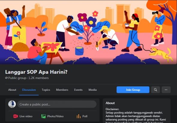This screenshot has height=123, width=177.
Task: Click the Join Group button
Action: tap(133, 90)
